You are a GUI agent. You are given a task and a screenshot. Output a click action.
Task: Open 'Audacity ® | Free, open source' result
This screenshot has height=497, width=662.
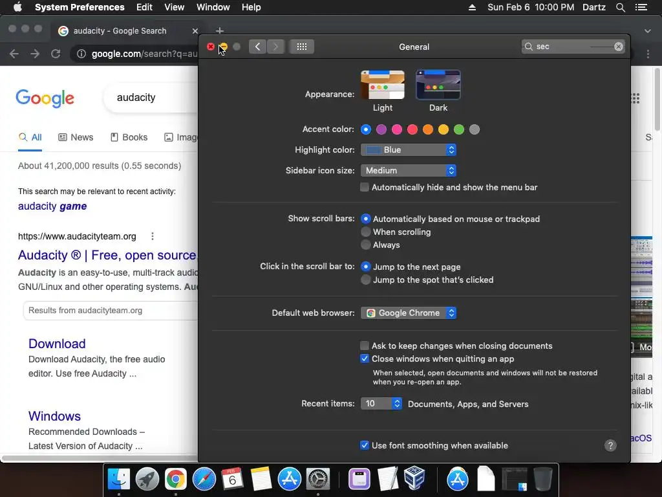coord(108,255)
